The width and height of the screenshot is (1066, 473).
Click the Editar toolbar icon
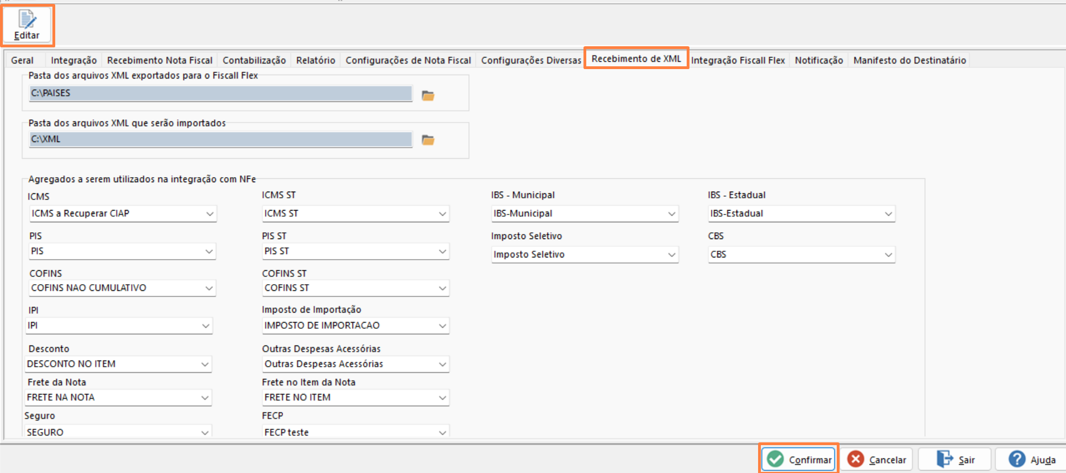[27, 26]
